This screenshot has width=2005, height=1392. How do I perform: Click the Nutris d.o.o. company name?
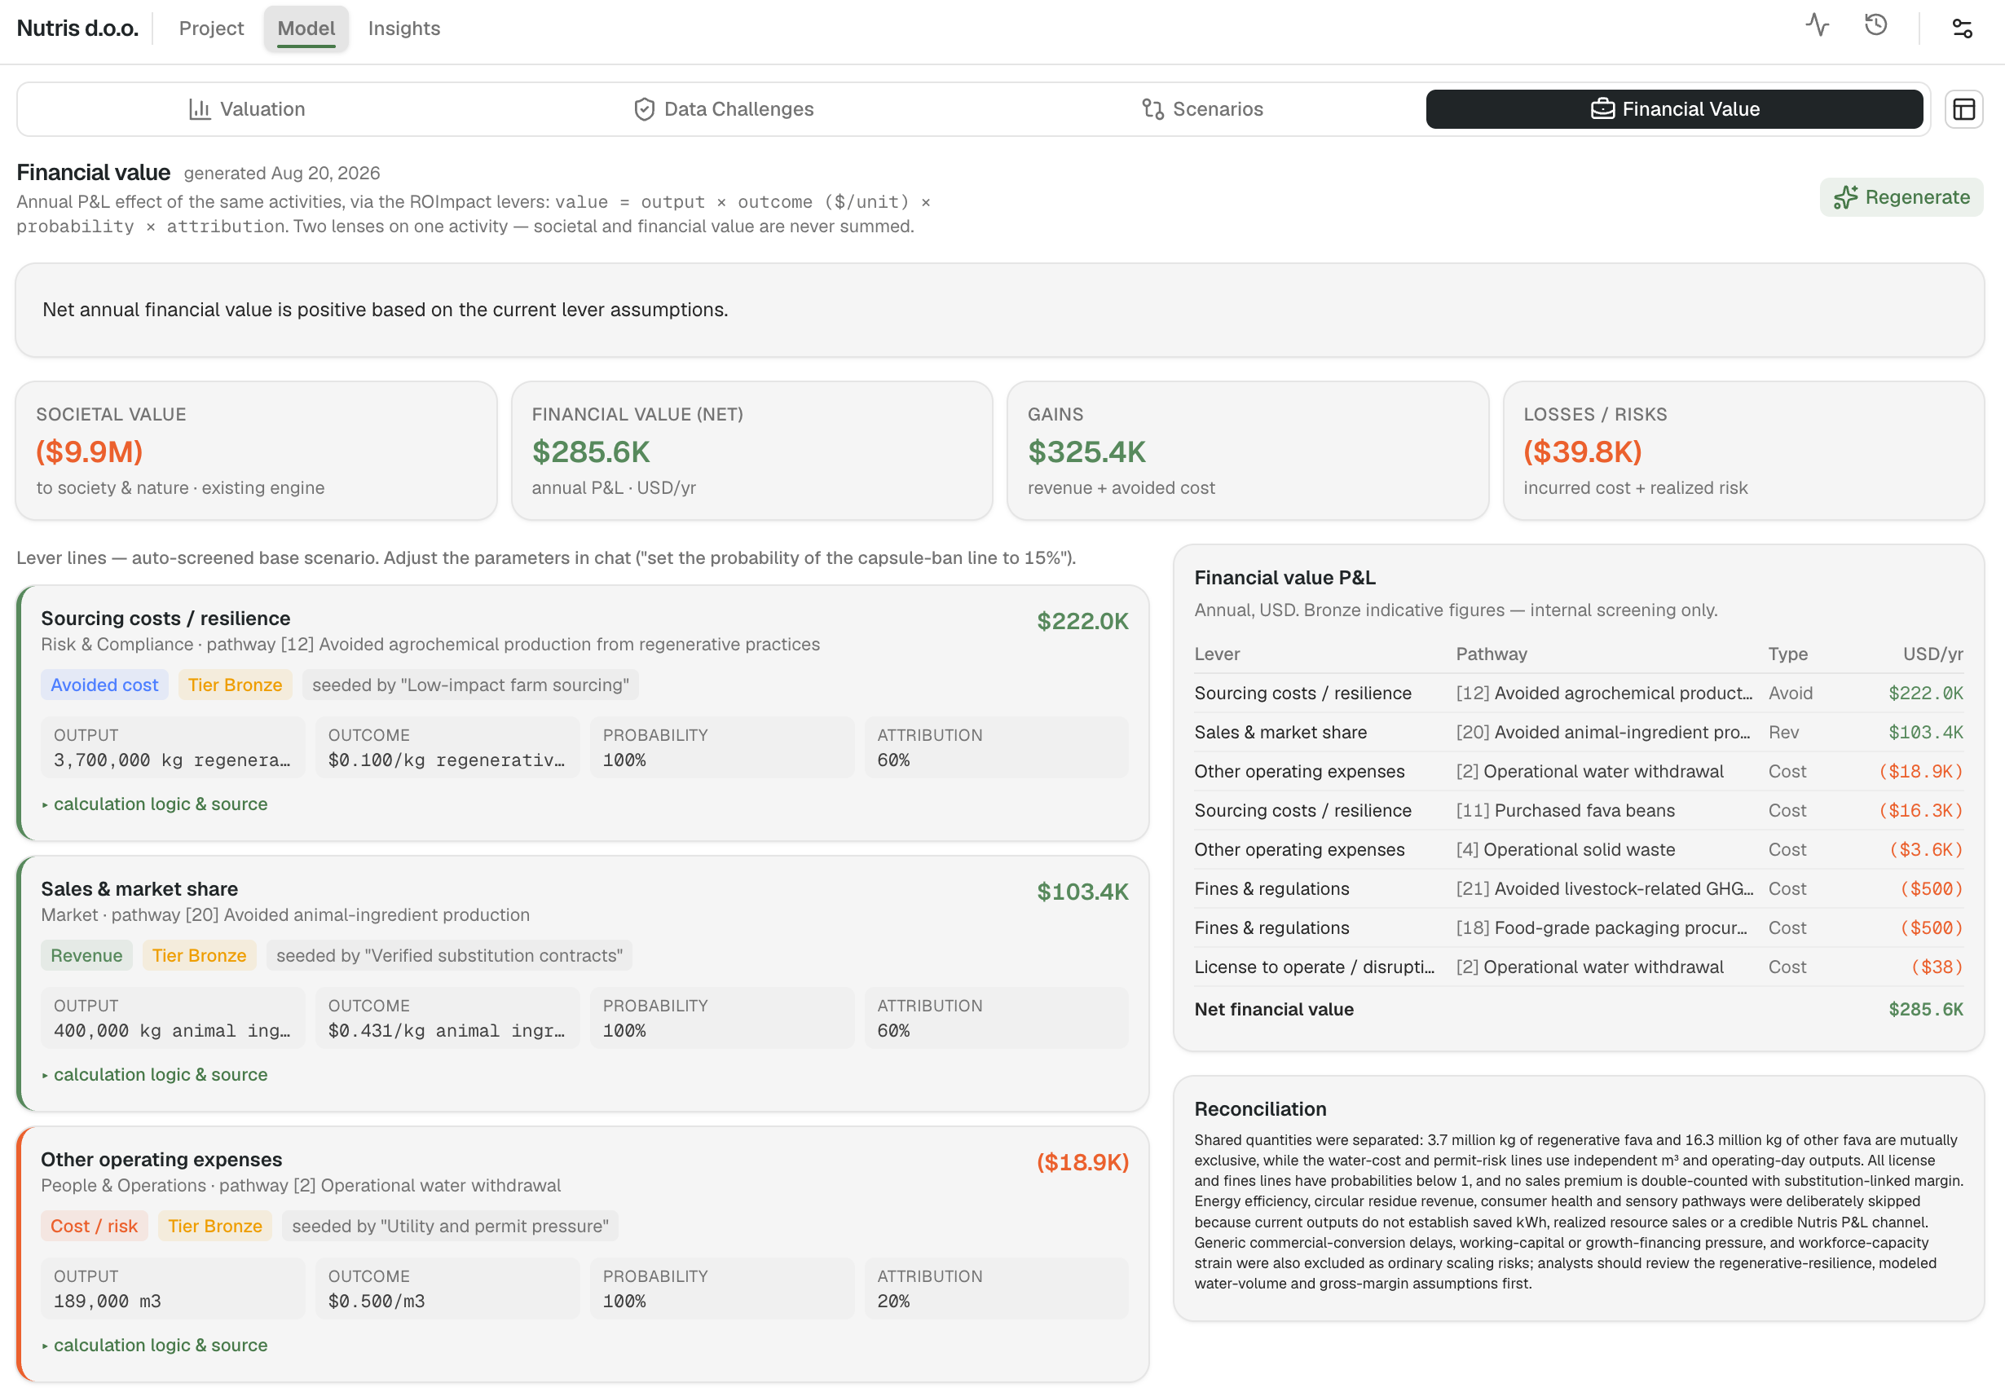point(77,28)
